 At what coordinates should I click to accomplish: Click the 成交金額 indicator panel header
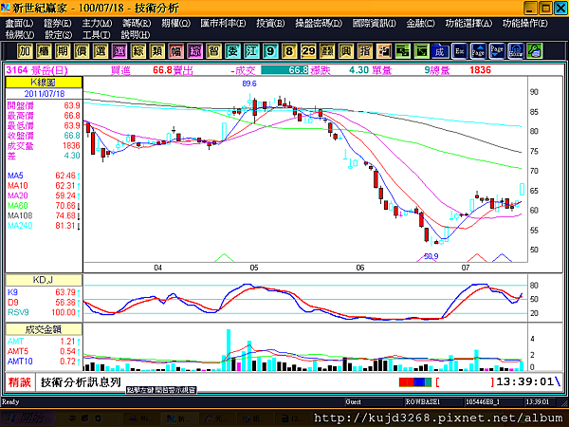tap(44, 329)
